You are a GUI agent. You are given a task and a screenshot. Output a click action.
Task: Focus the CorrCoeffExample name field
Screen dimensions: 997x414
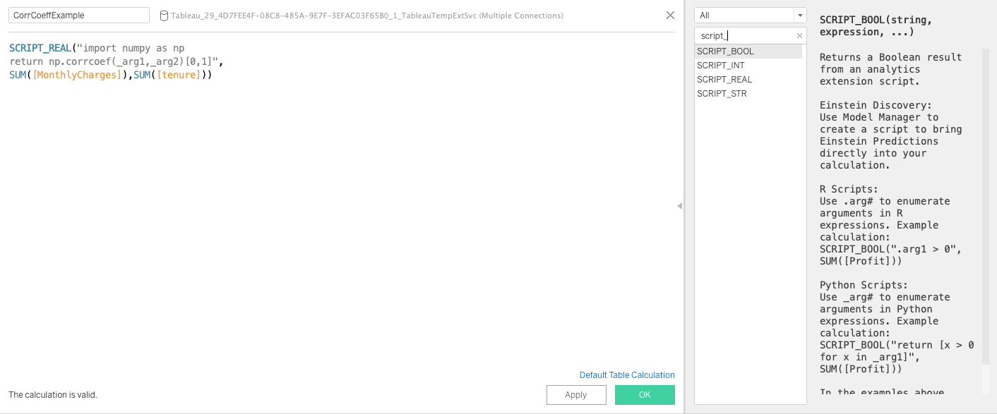[x=78, y=16]
